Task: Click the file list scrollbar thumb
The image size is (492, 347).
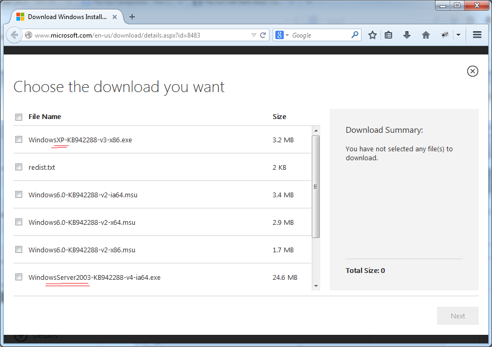Action: pyautogui.click(x=316, y=187)
